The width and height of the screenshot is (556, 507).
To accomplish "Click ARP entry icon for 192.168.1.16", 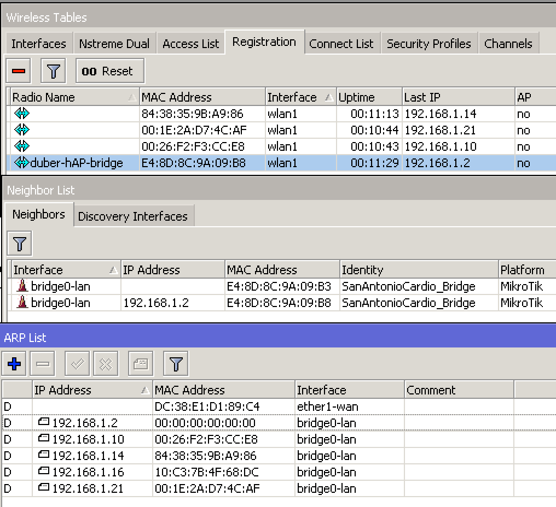I will 44,471.
